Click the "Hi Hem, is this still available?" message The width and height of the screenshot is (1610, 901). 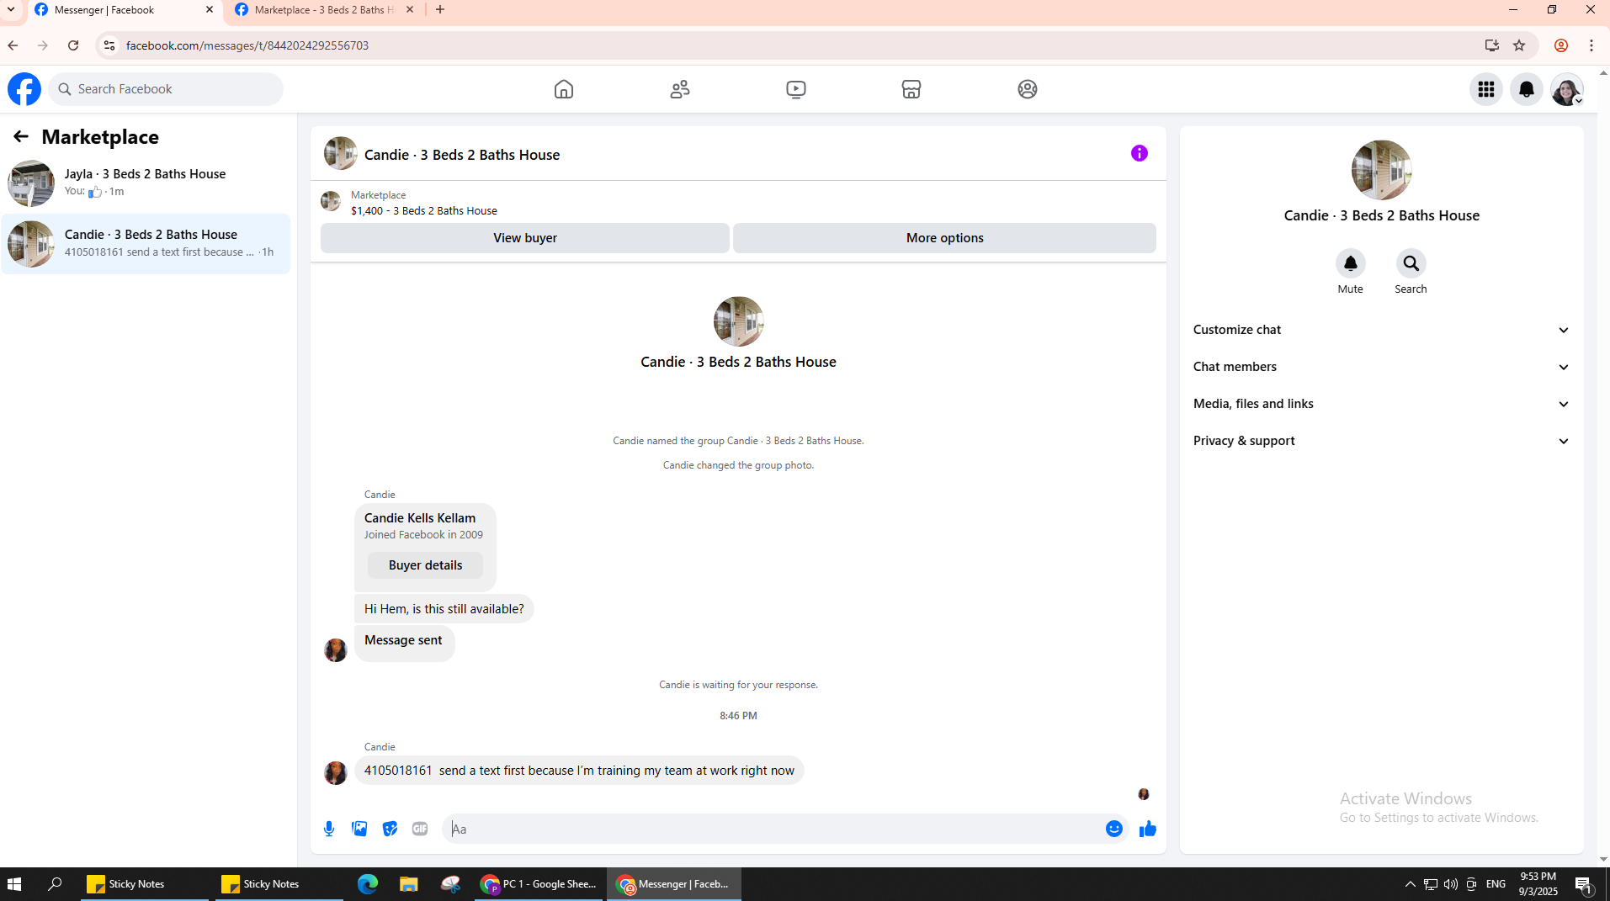coord(444,609)
